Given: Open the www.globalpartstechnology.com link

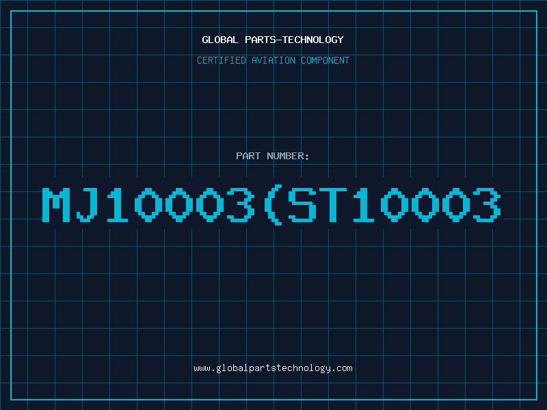Looking at the screenshot, I should tap(273, 368).
